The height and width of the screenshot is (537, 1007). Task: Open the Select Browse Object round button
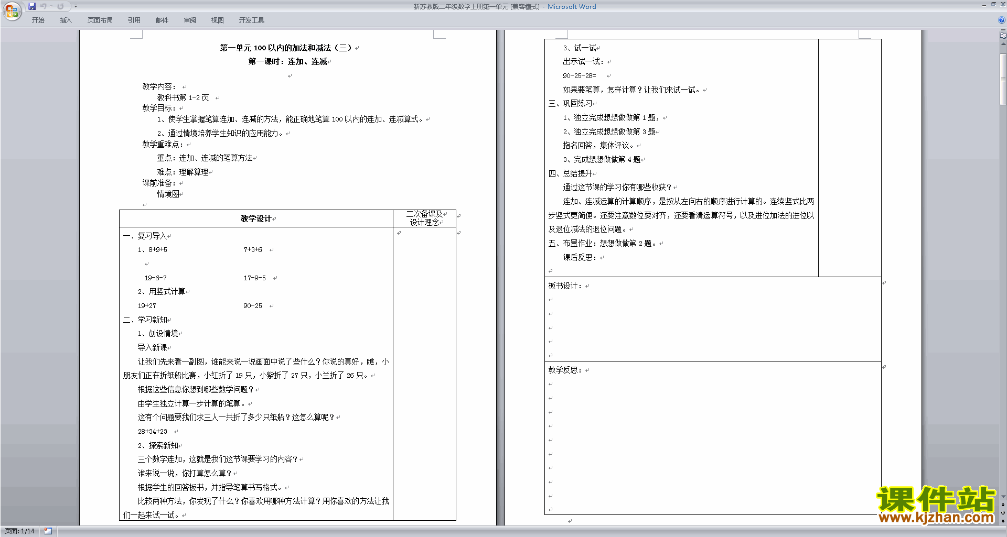pos(1003,513)
